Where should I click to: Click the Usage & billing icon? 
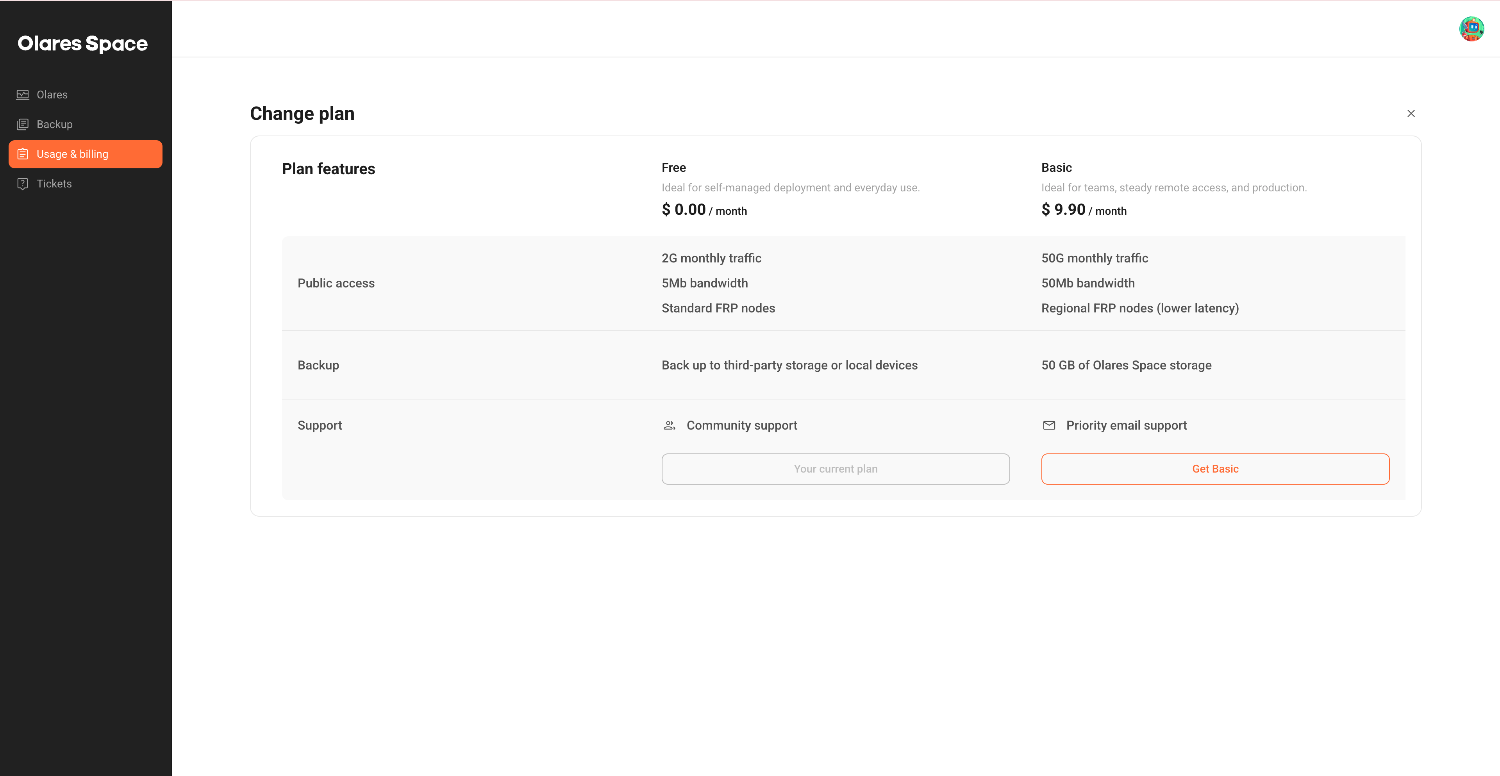click(23, 154)
